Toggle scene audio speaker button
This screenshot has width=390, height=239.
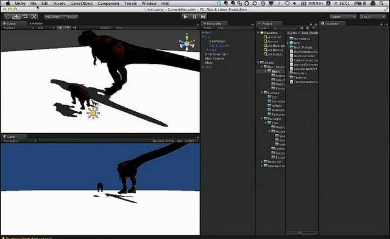pyautogui.click(x=75, y=28)
